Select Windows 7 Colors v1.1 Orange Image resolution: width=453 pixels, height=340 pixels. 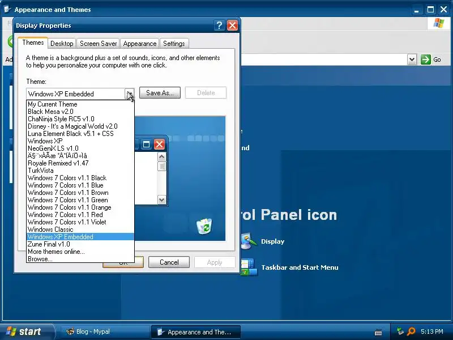80,207
